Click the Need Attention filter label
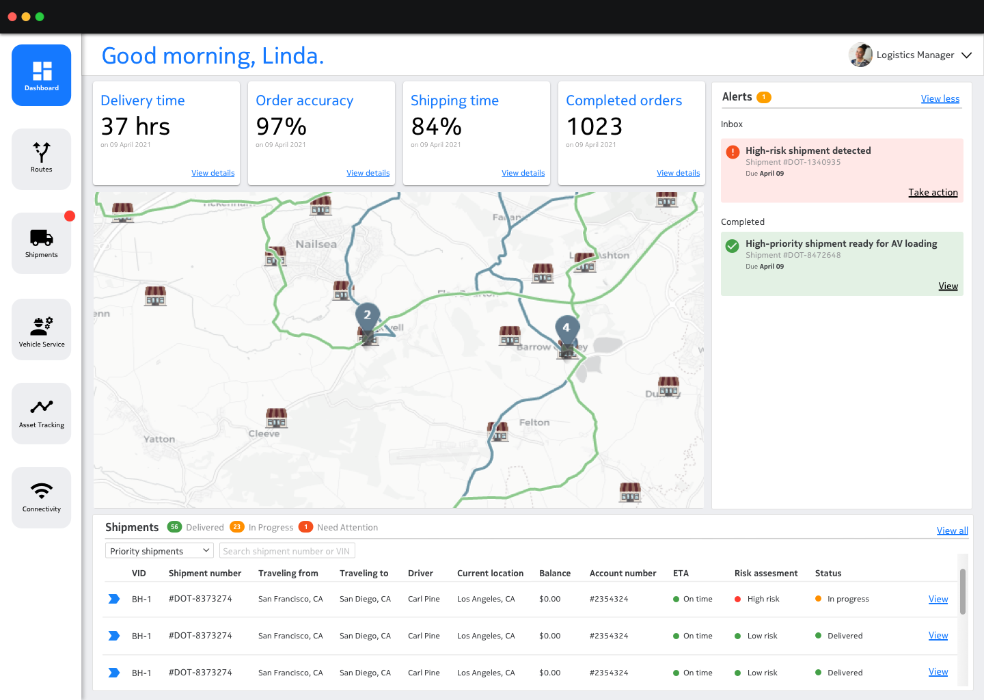The image size is (984, 700). tap(347, 528)
